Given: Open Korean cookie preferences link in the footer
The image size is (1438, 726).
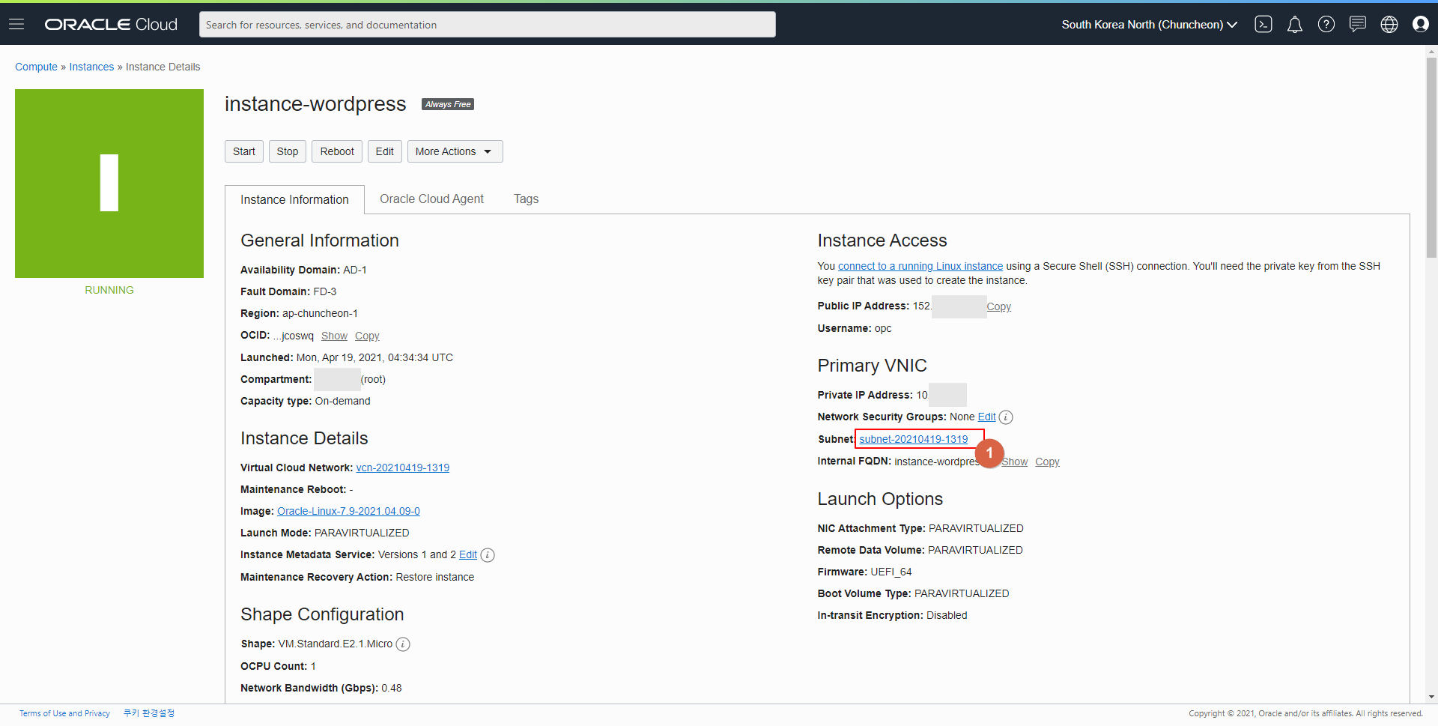Looking at the screenshot, I should [x=149, y=713].
